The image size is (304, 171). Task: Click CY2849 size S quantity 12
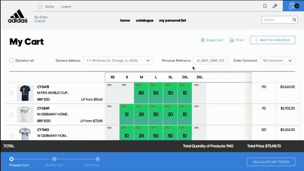click(127, 114)
